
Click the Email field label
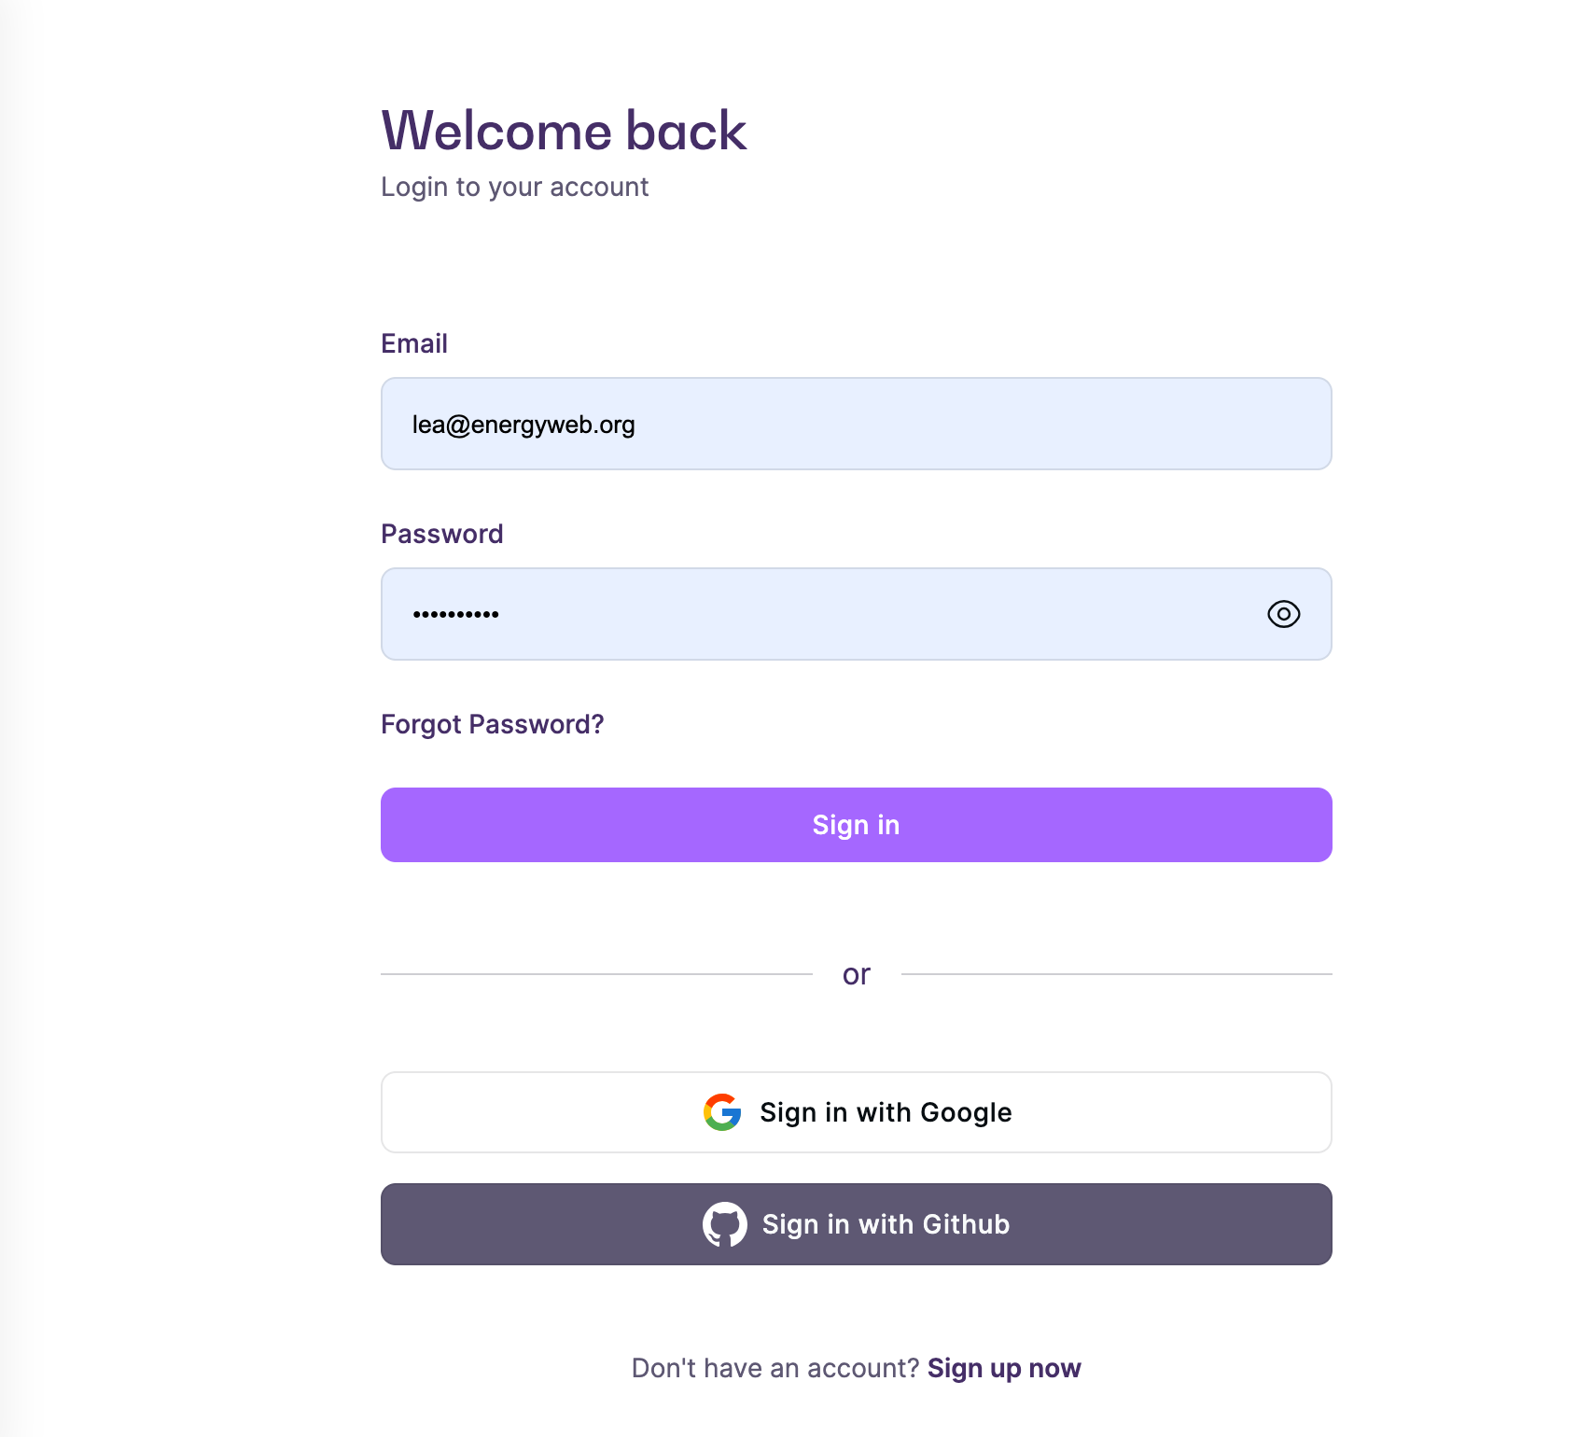point(414,343)
